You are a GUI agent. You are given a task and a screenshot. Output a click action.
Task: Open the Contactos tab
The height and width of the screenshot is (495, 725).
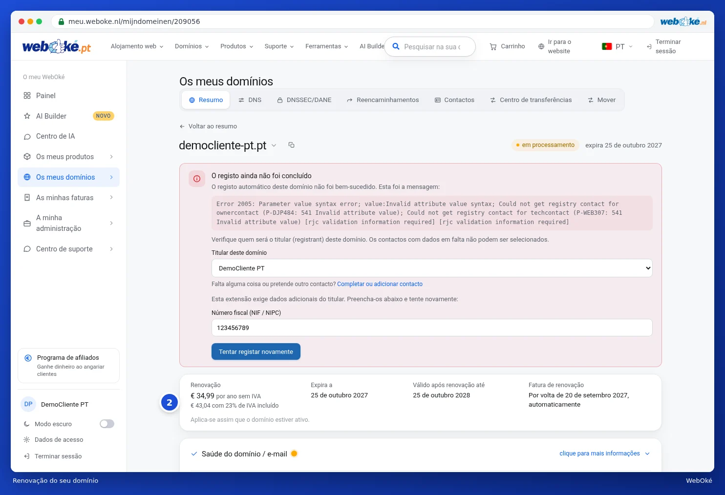[454, 100]
